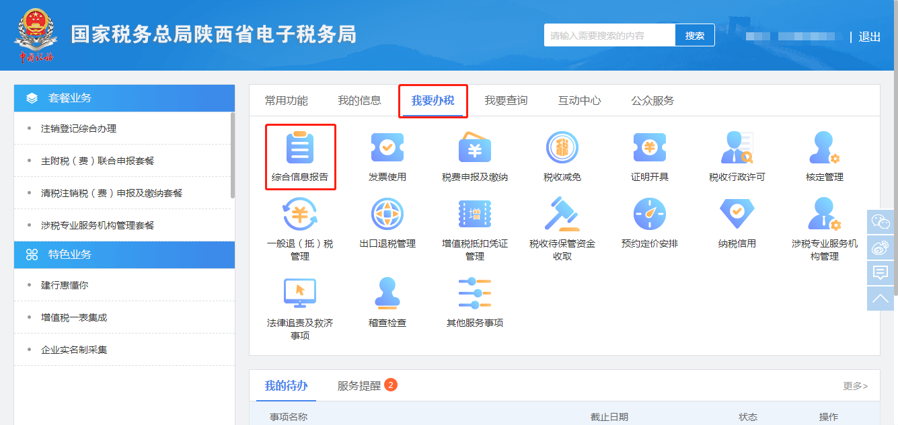Click the 预约定价安排 compass icon

[650, 215]
